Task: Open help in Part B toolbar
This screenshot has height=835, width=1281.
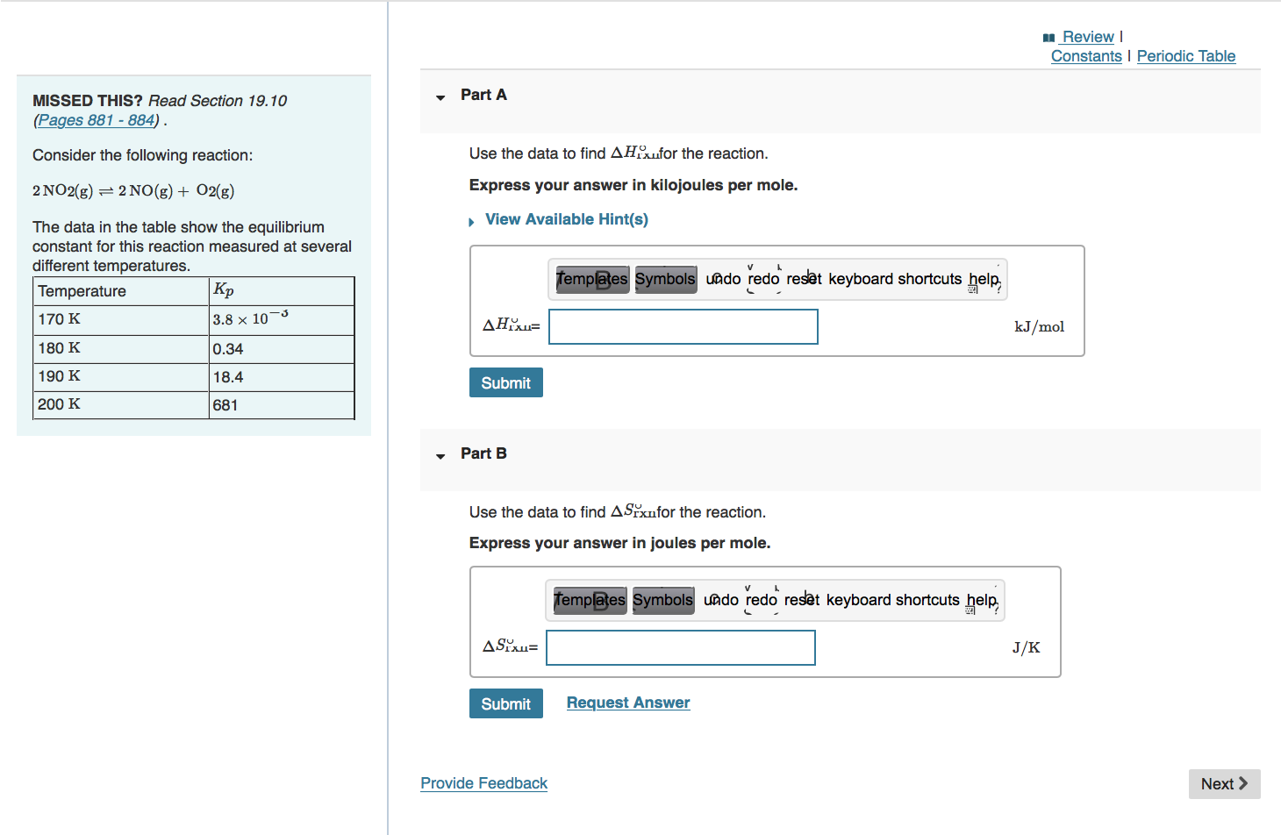Action: pyautogui.click(x=982, y=600)
